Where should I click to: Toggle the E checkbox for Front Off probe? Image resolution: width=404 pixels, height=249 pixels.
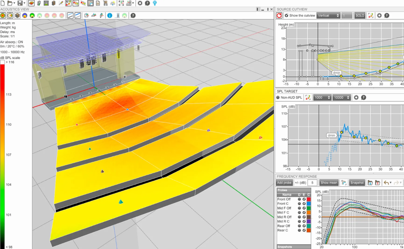(304, 199)
